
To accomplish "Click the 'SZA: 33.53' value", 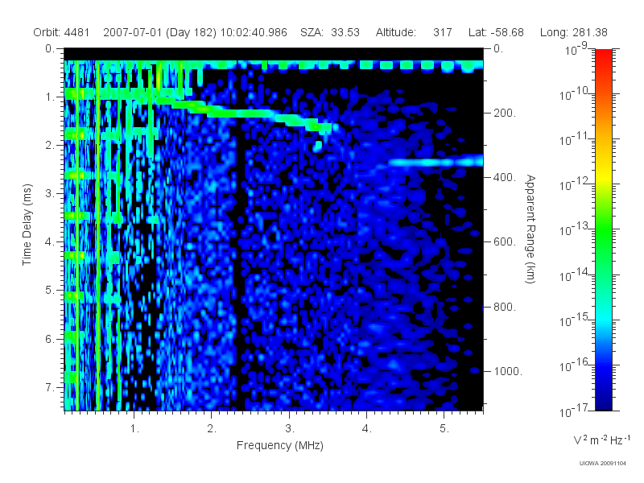I will pyautogui.click(x=330, y=32).
